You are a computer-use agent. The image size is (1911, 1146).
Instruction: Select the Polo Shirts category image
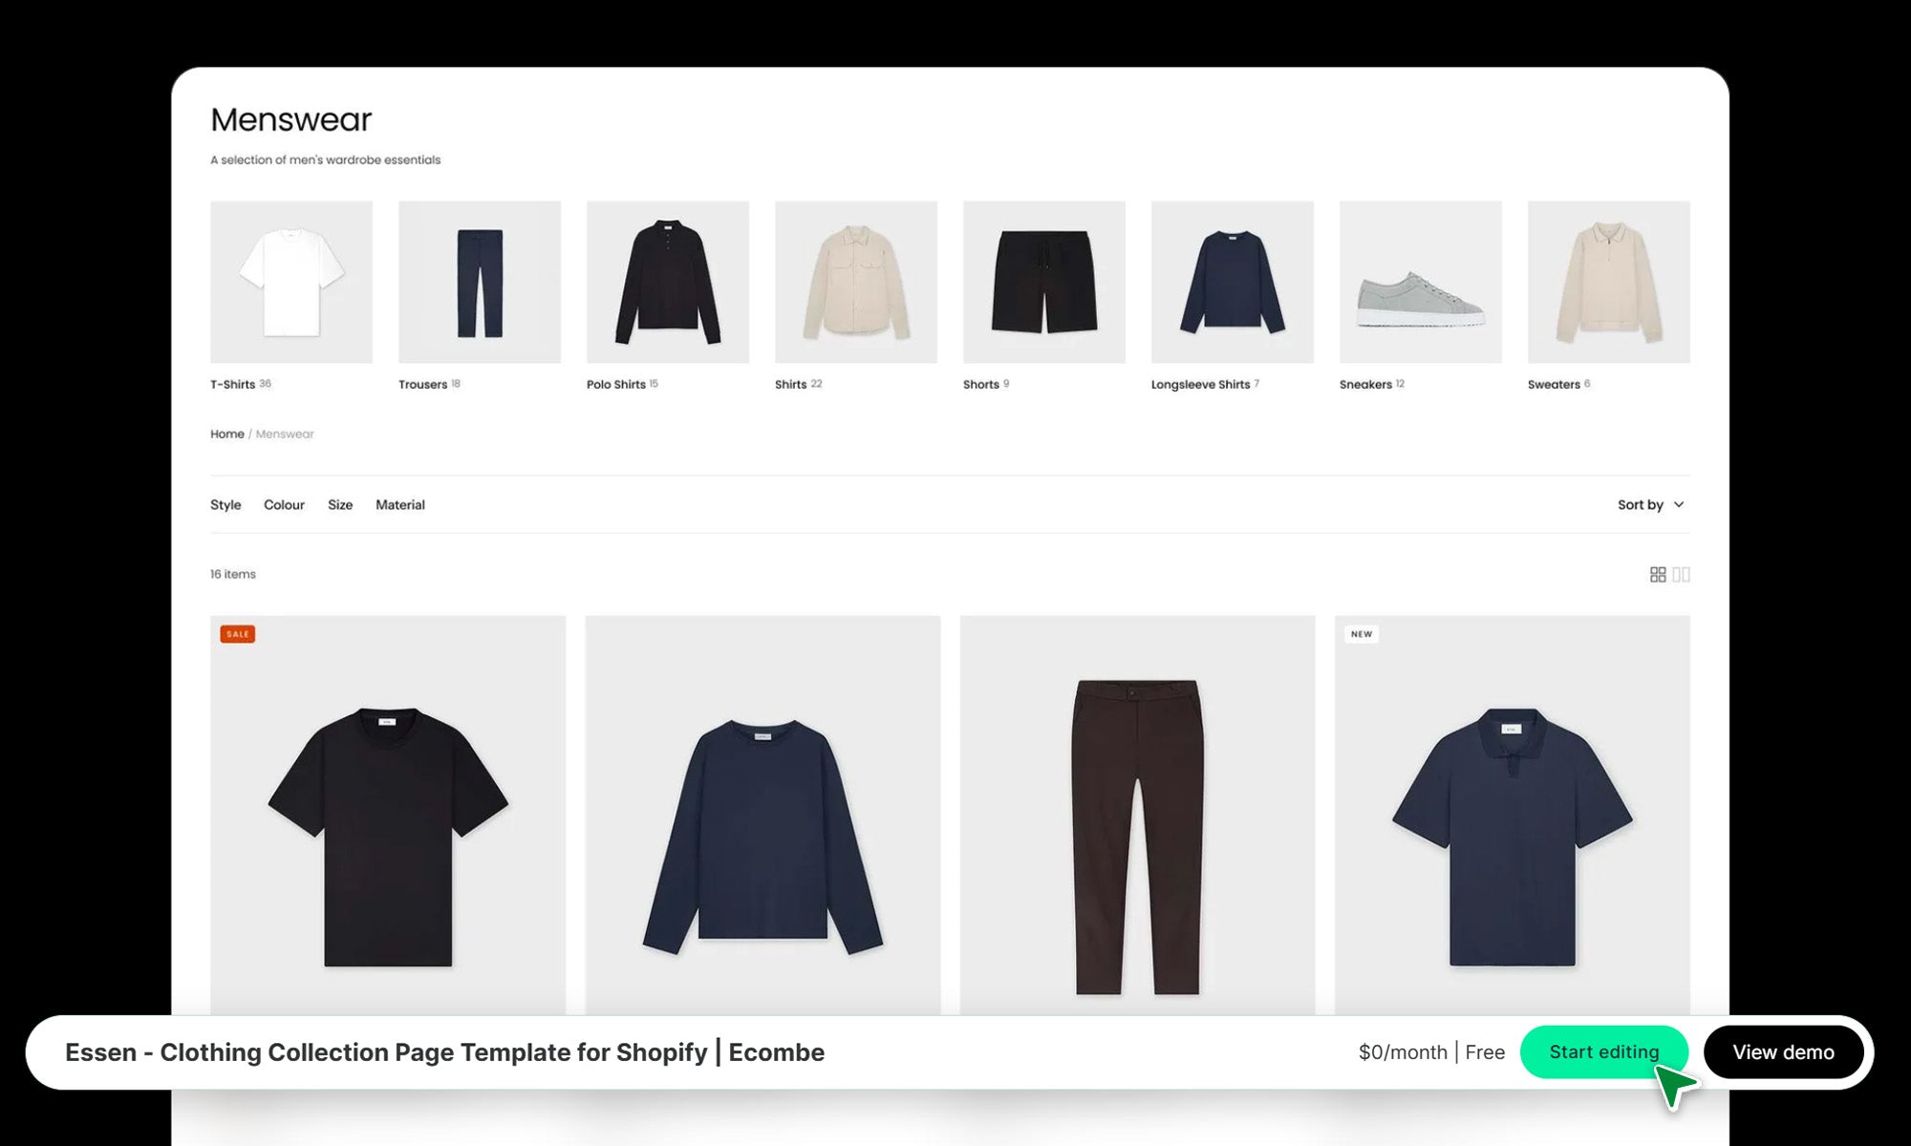click(x=668, y=282)
